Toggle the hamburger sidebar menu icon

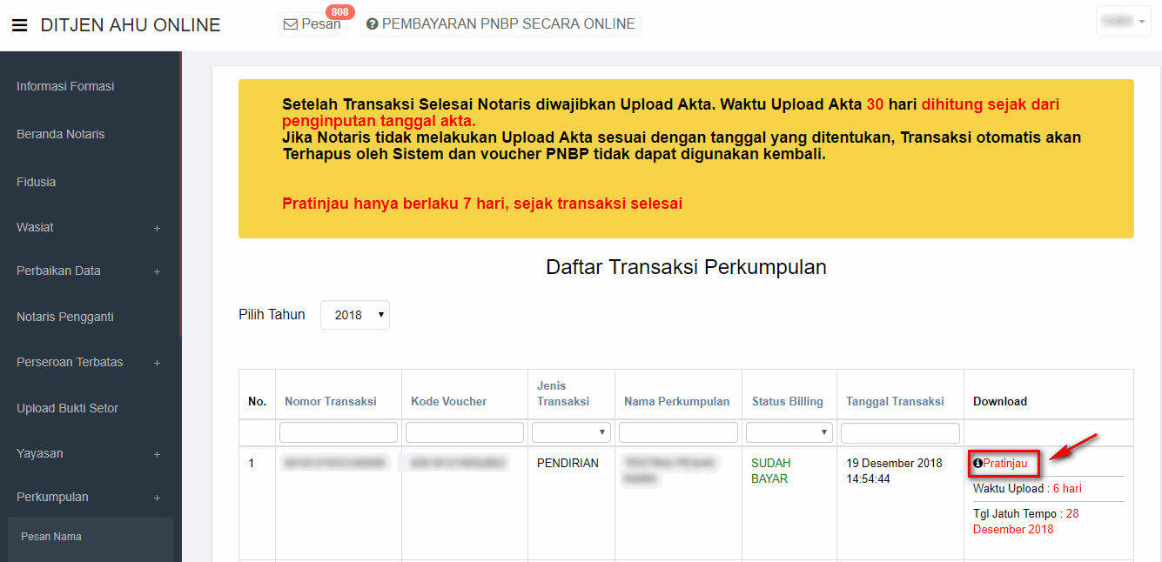pos(19,26)
